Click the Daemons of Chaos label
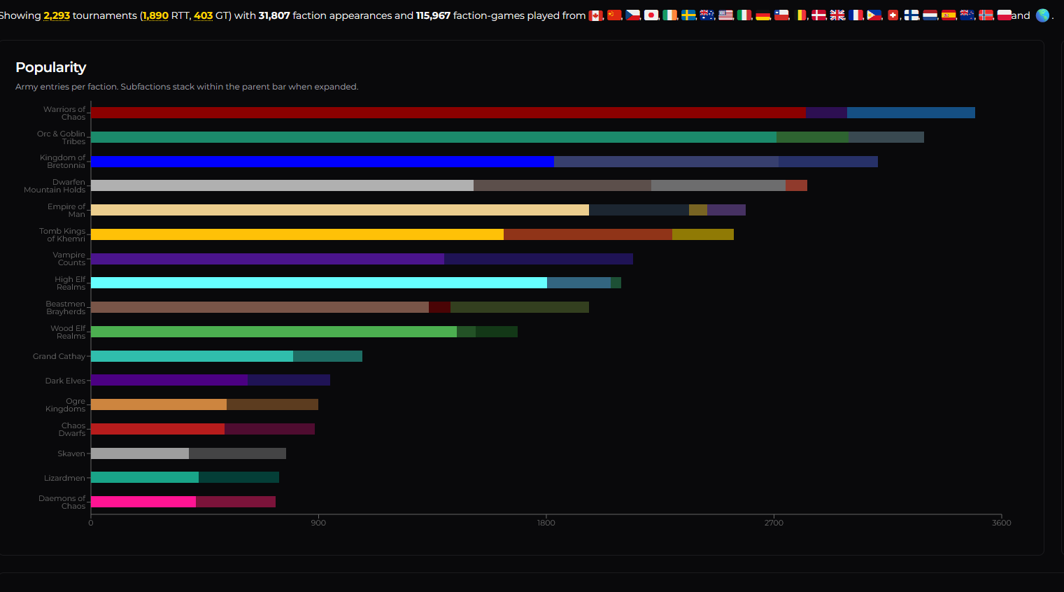Image resolution: width=1064 pixels, height=592 pixels. tap(62, 502)
